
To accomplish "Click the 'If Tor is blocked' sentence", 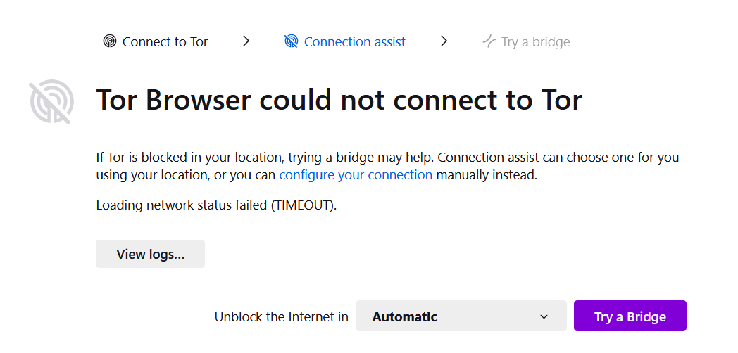I will [246, 158].
